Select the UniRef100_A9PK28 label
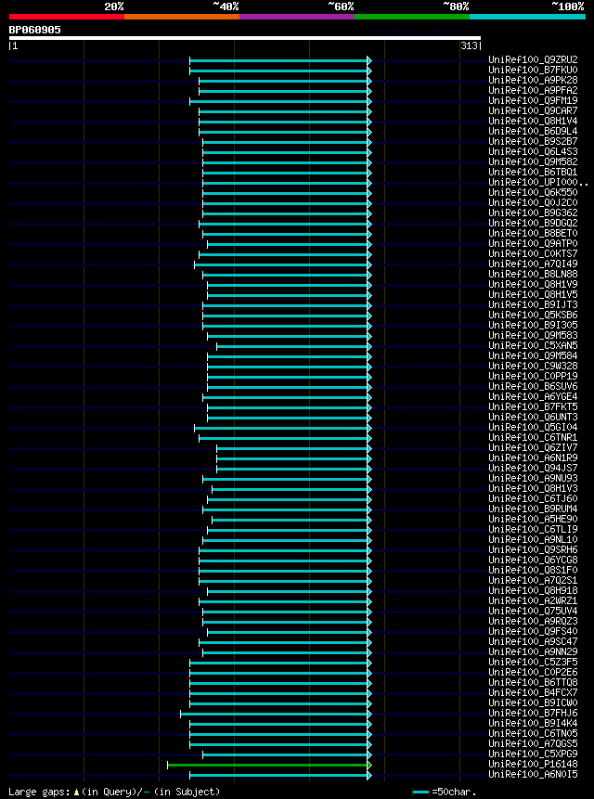Viewport: 594px width, 799px height. tap(533, 80)
